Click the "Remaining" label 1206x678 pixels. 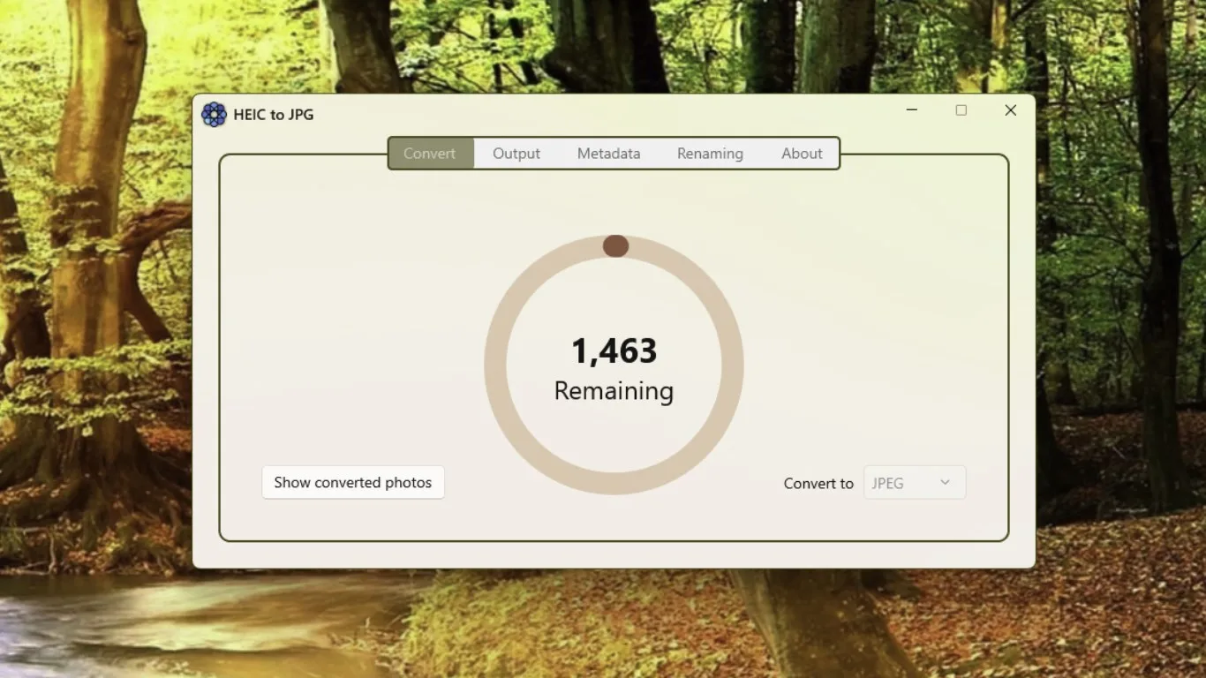pos(614,391)
